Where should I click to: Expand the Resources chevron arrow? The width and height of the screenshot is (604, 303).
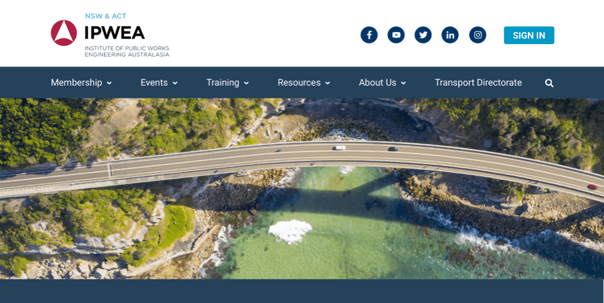coord(328,83)
